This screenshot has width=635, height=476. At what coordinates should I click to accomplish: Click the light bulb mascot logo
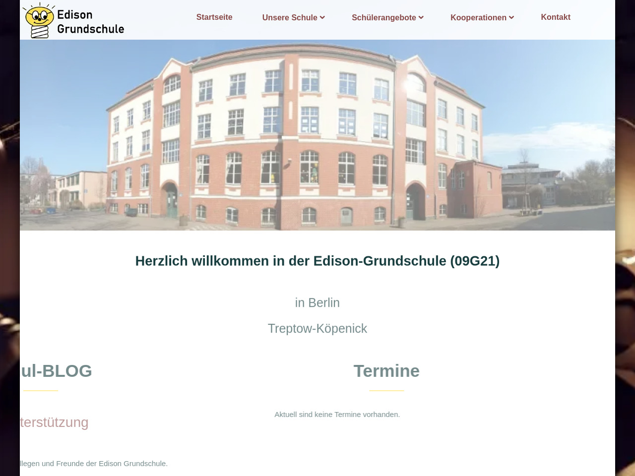click(39, 20)
